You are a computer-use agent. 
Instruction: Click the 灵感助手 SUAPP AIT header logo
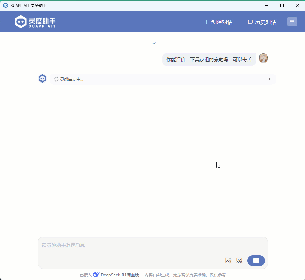point(35,22)
